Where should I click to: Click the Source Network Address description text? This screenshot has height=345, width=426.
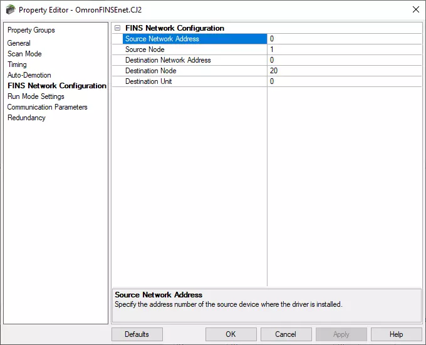pos(228,304)
